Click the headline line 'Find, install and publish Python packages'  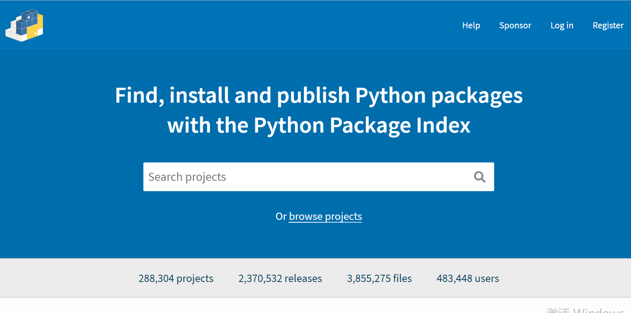coord(319,95)
